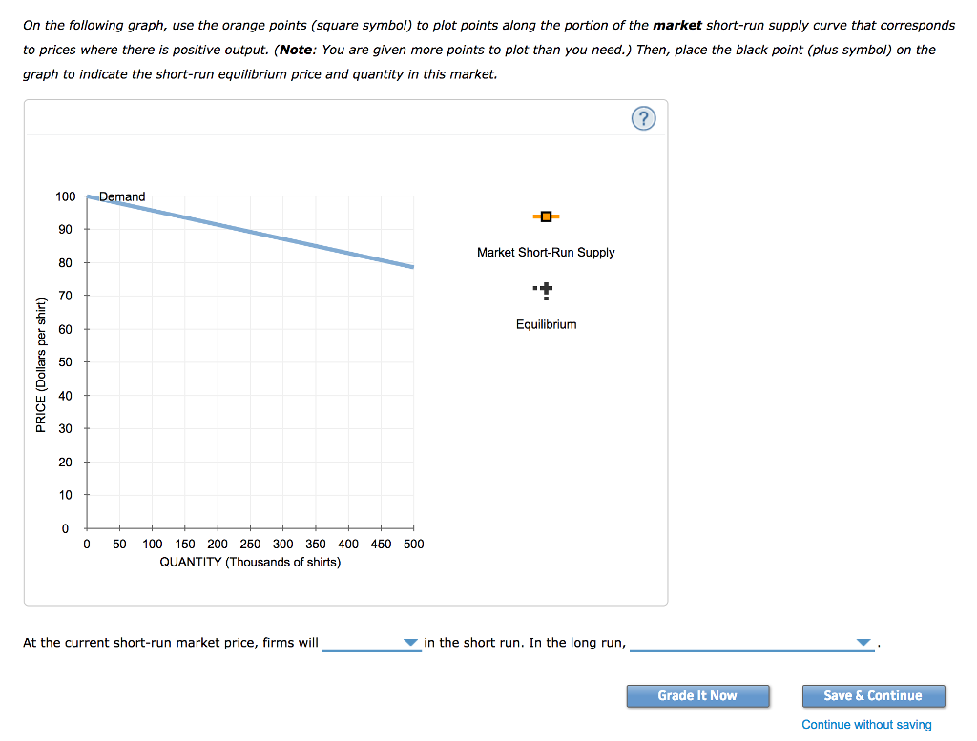Click inside the graph plotting area

(x=248, y=381)
